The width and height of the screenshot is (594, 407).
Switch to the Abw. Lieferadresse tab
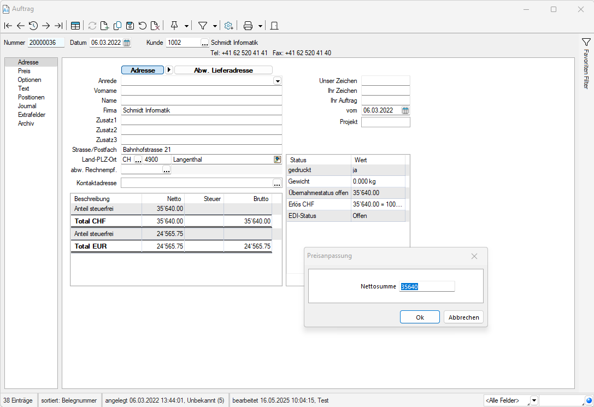(223, 70)
